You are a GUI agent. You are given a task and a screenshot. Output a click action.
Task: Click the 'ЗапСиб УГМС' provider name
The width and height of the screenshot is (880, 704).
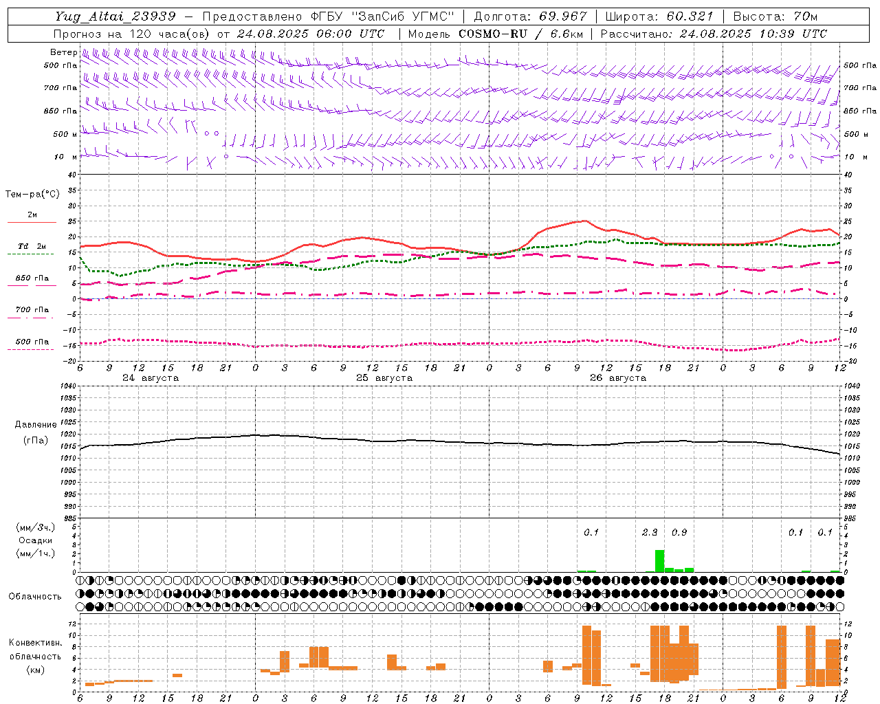[403, 16]
